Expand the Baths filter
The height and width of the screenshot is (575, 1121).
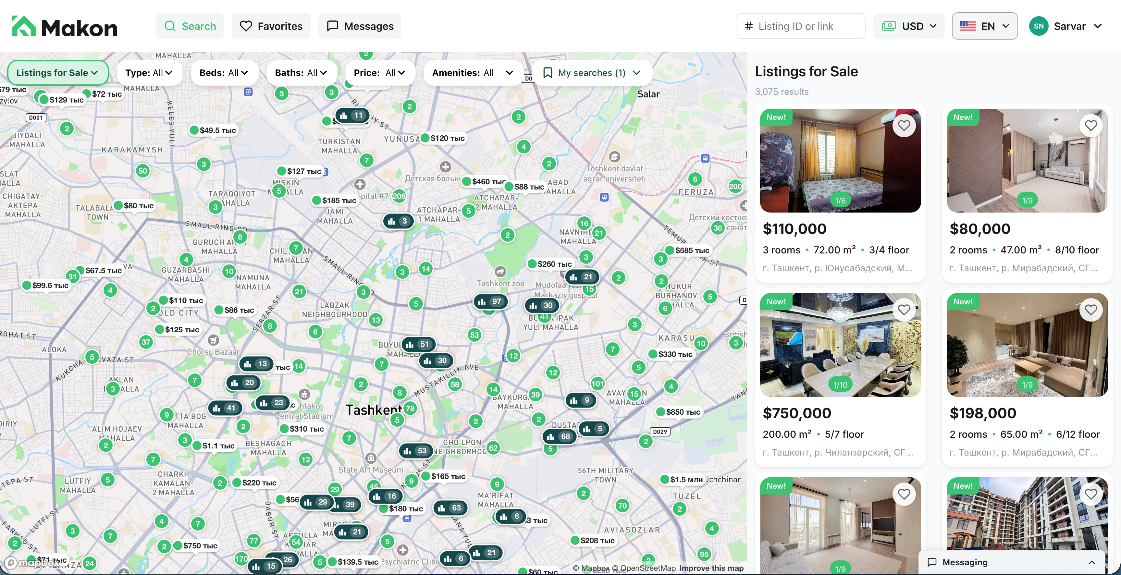click(301, 73)
